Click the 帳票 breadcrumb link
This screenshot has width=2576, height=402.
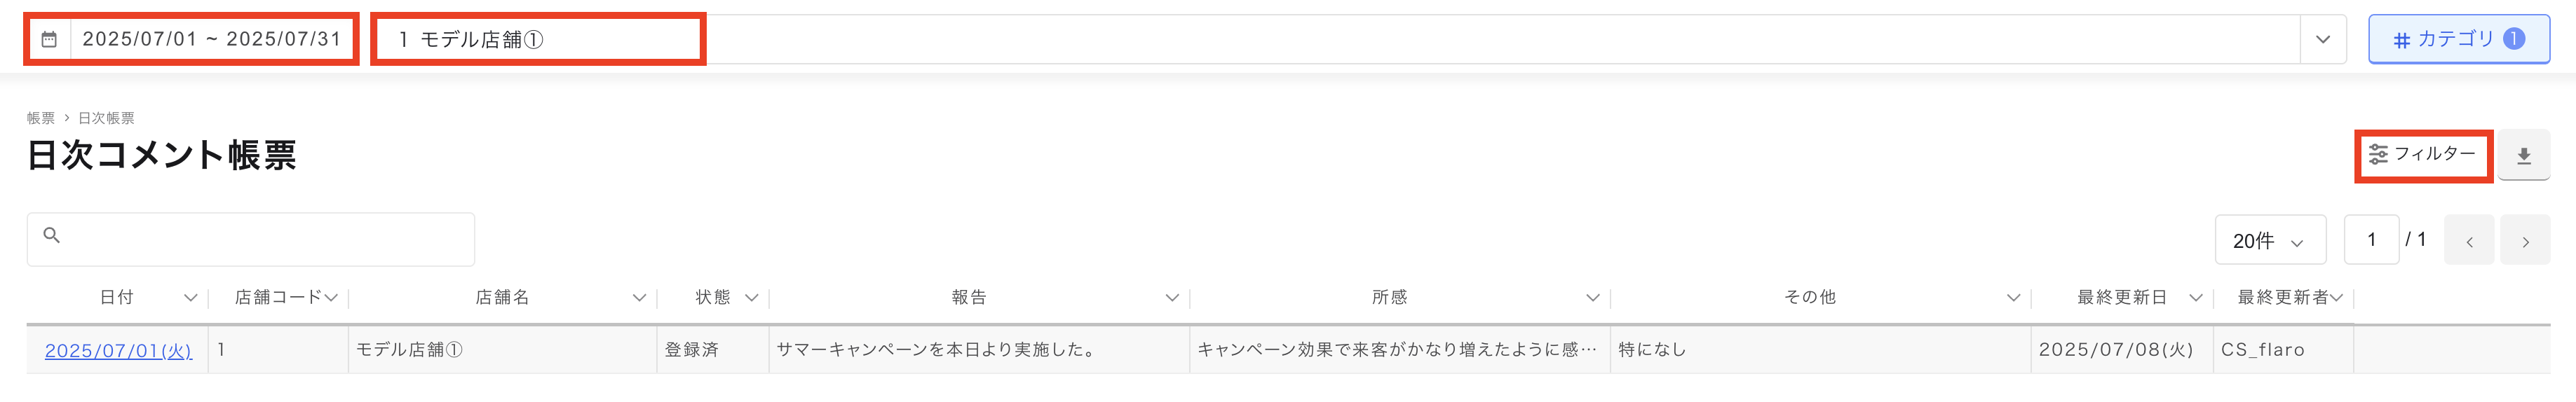pos(41,118)
